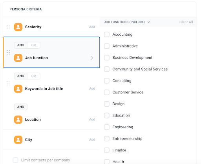Check the Accounting checkbox
The height and width of the screenshot is (164, 201).
107,35
